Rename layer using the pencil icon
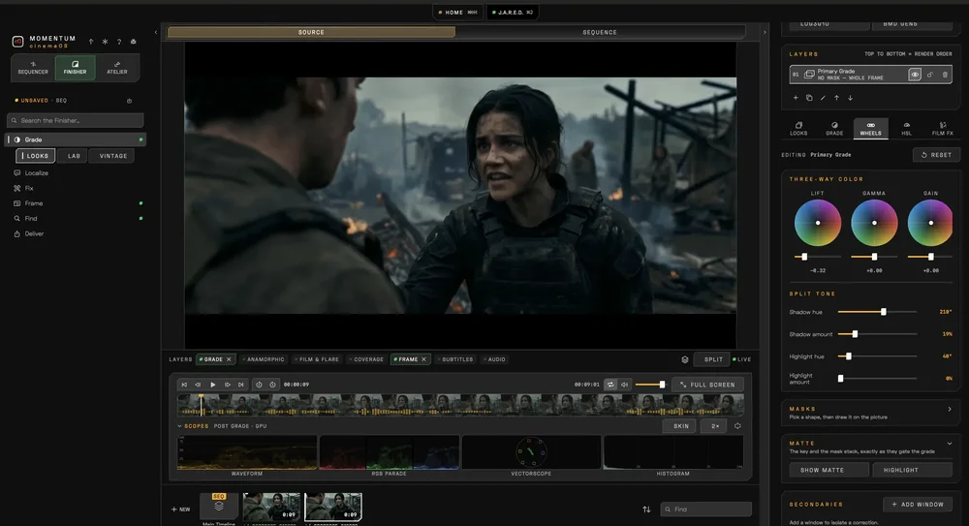Viewport: 969px width, 526px height. click(x=823, y=98)
